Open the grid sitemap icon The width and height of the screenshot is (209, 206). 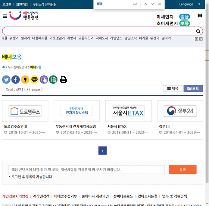[x=200, y=16]
